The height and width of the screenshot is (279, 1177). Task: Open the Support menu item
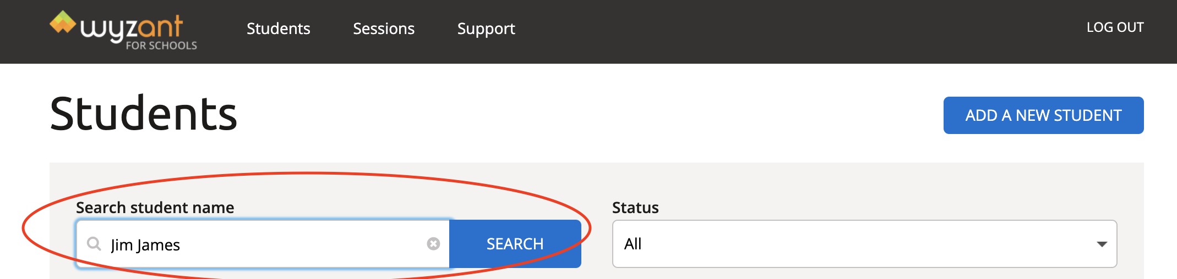pyautogui.click(x=486, y=29)
